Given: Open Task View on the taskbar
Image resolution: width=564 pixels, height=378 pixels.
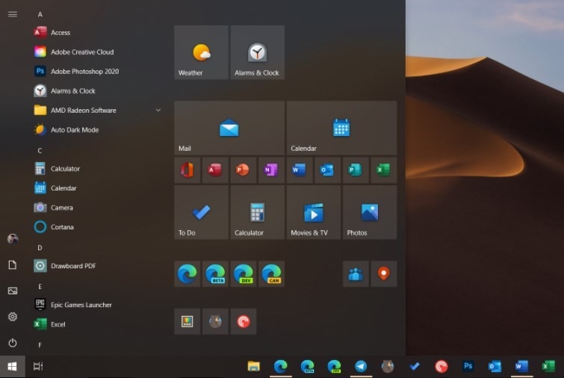Looking at the screenshot, I should point(38,367).
